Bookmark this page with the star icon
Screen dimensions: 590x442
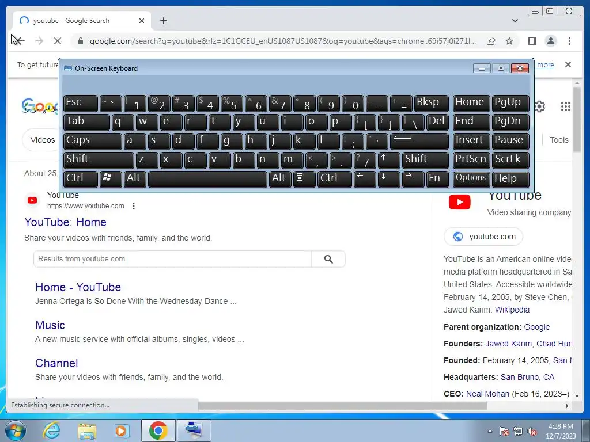coord(509,41)
